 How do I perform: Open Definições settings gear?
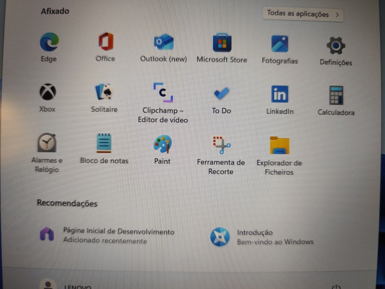coord(336,45)
